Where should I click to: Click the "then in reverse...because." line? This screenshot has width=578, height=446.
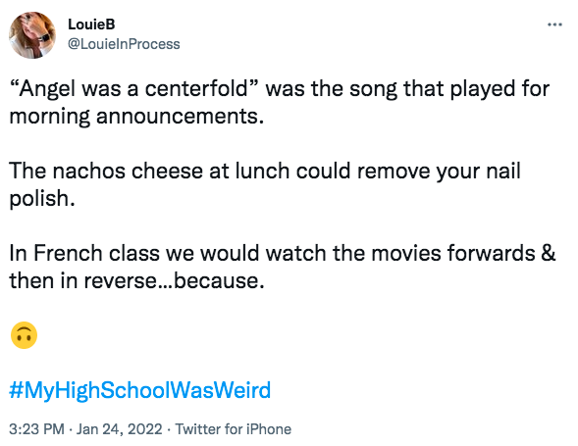click(x=136, y=280)
